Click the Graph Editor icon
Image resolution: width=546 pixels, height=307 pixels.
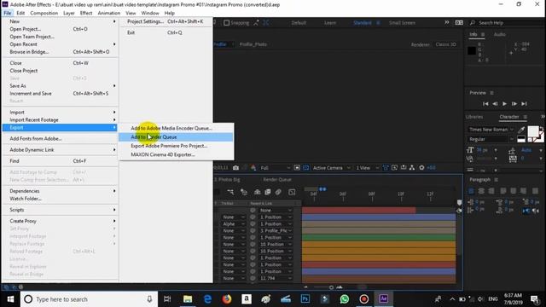[x=292, y=192]
